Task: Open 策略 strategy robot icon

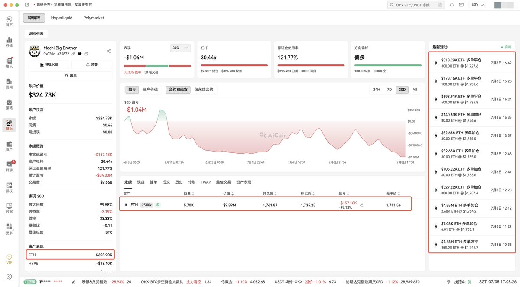Action: pos(9,104)
